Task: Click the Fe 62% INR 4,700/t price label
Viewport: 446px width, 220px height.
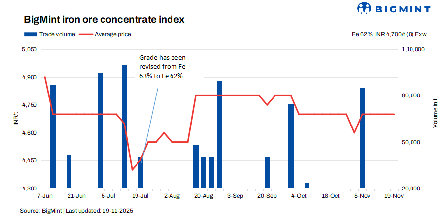Action: [x=389, y=34]
